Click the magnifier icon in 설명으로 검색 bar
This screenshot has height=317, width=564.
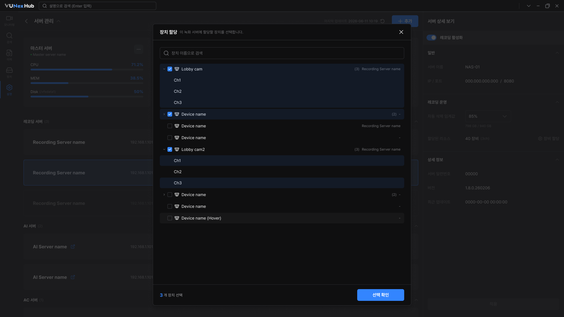pos(45,6)
